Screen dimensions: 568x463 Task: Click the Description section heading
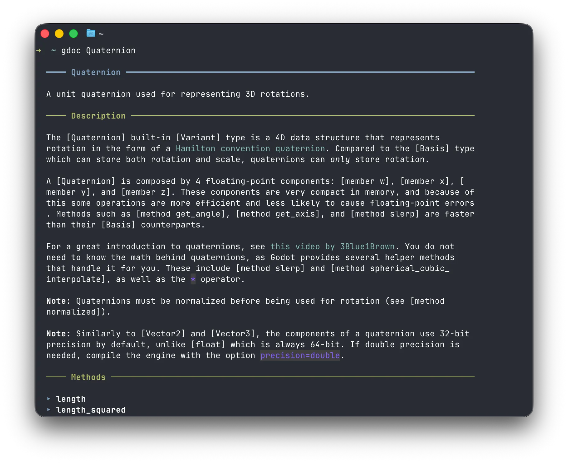98,115
